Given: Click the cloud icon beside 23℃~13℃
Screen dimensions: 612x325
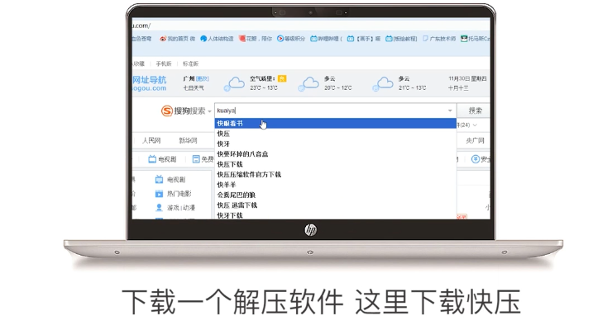Looking at the screenshot, I should (x=234, y=83).
